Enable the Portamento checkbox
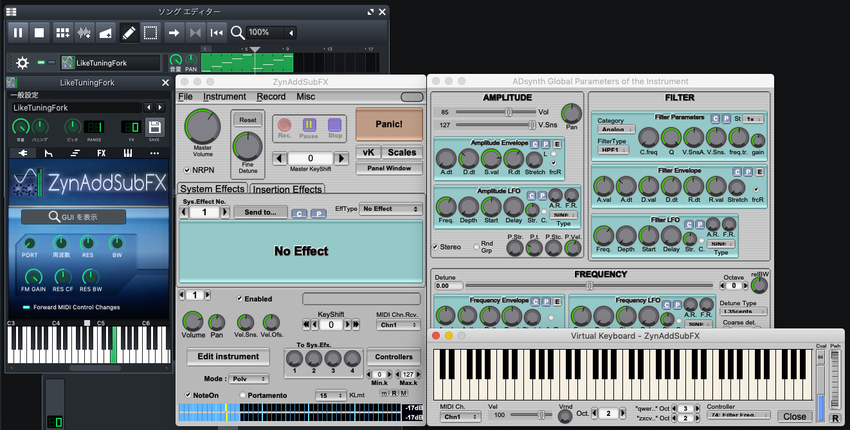850x430 pixels. coord(242,395)
